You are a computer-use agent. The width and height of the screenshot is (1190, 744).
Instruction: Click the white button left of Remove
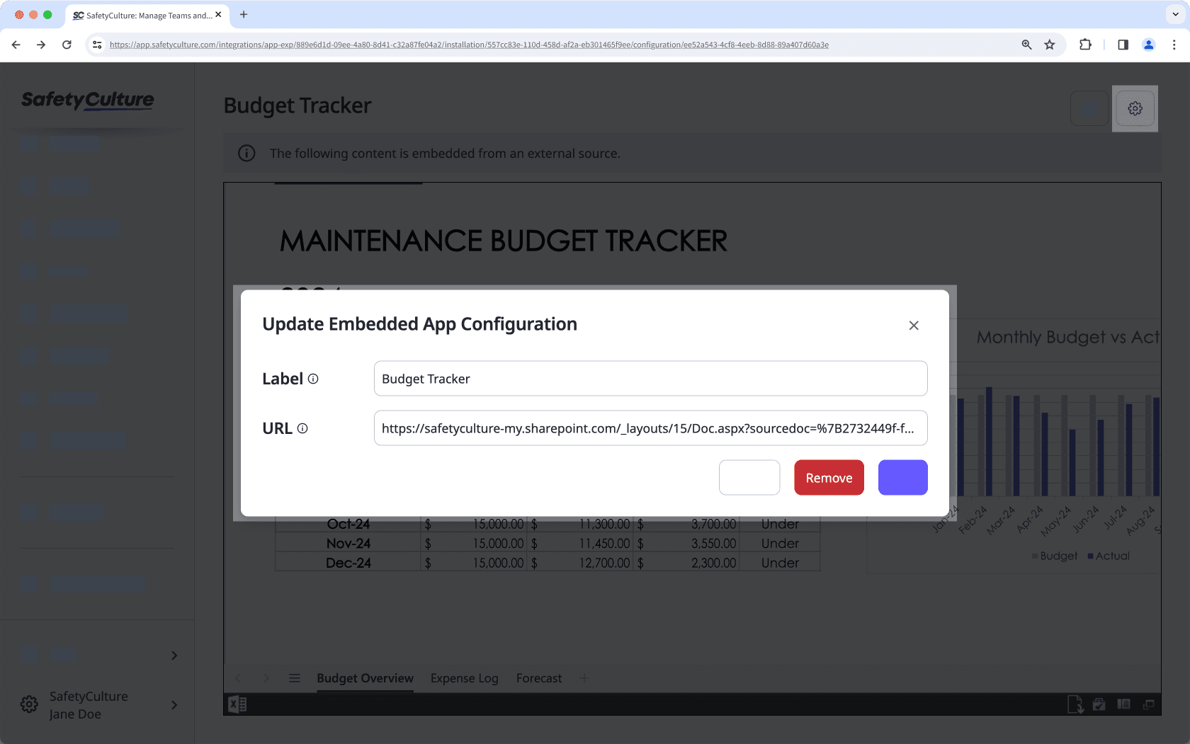[749, 478]
